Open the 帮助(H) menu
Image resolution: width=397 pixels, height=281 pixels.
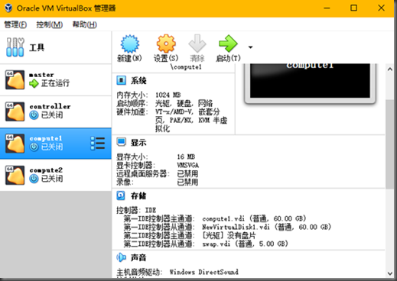tap(85, 24)
